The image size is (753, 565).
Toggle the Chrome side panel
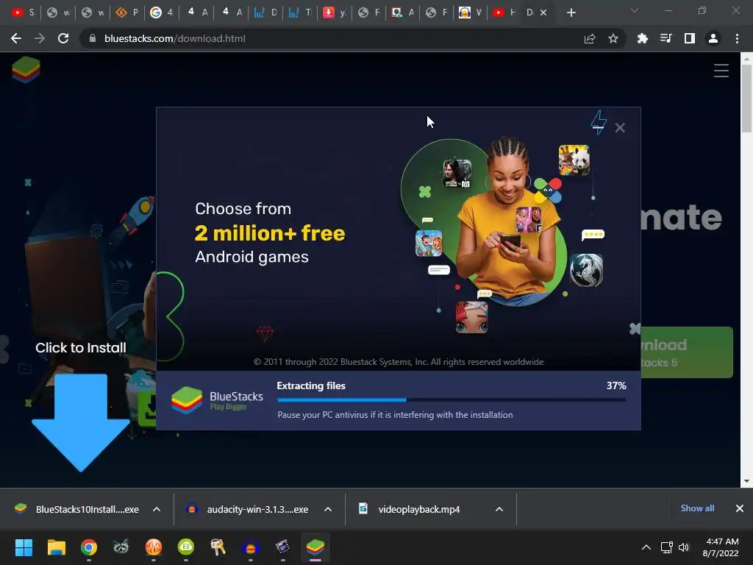tap(689, 38)
